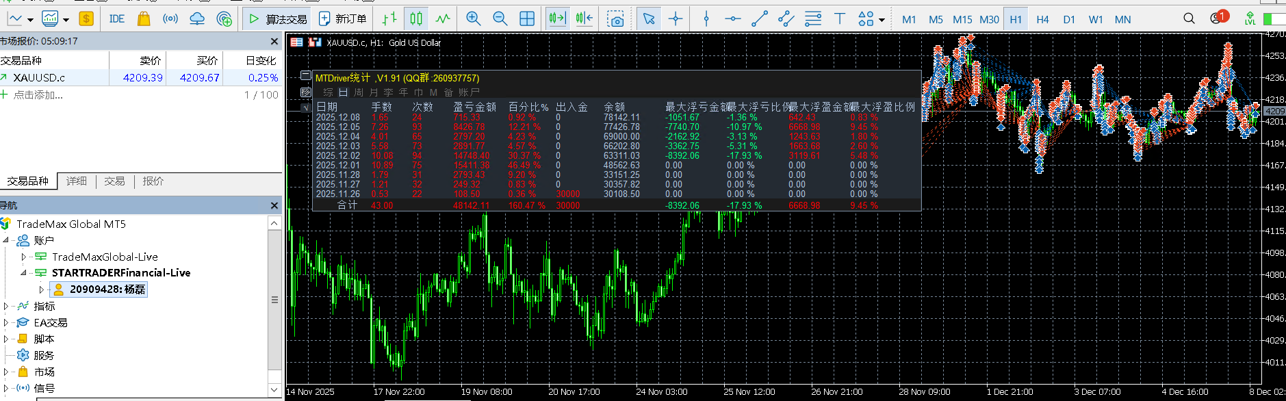Select the crosshair tool
This screenshot has height=401, width=1286.
676,19
